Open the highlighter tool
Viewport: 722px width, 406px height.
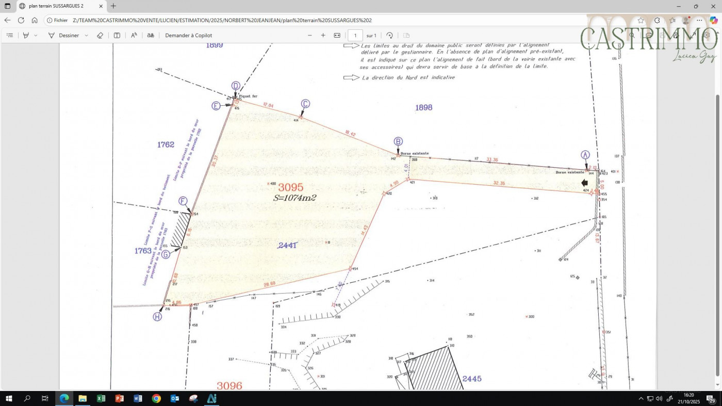(26, 35)
